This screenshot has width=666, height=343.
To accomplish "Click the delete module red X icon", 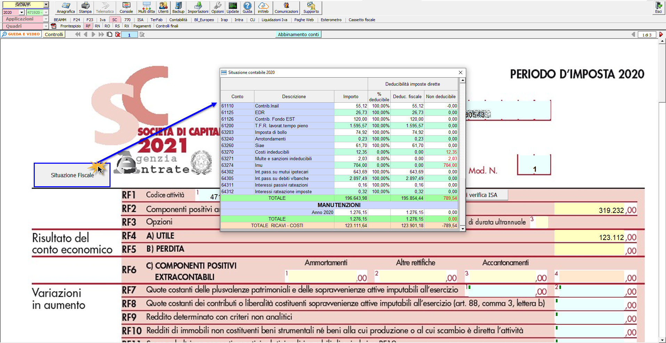I will coord(118,34).
